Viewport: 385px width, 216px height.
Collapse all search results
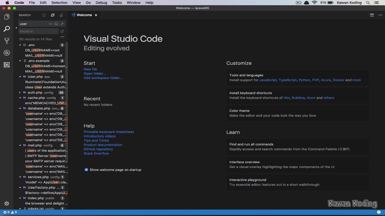(53, 15)
